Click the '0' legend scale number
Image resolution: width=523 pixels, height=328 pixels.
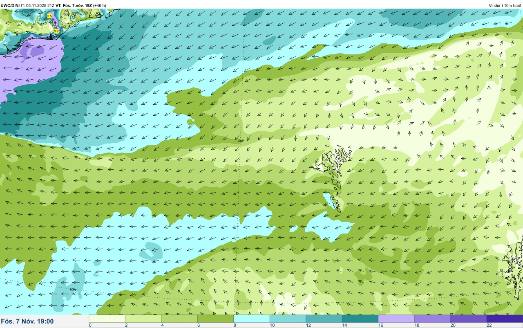[x=90, y=325]
